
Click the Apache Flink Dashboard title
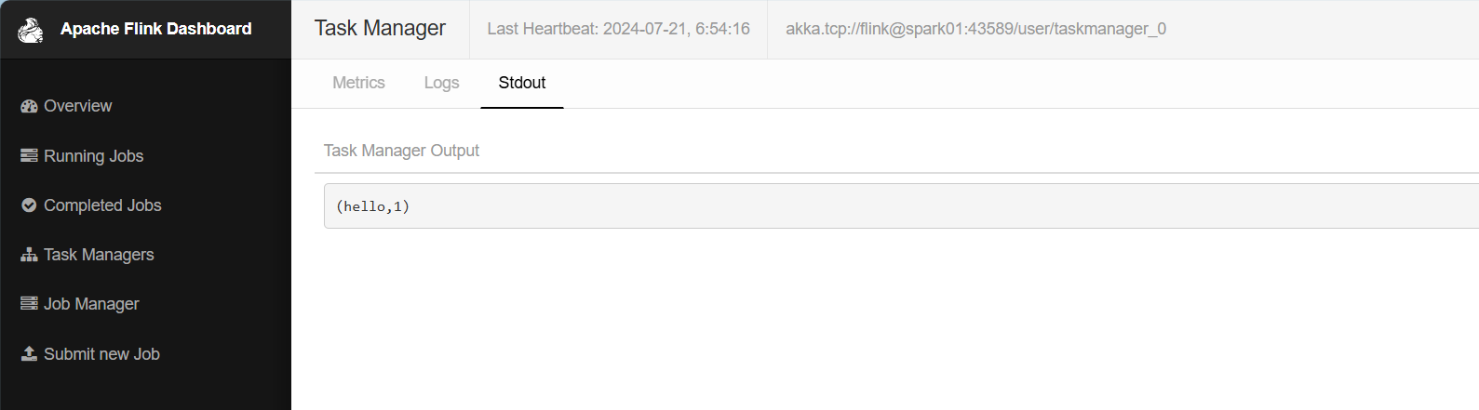[x=155, y=29]
